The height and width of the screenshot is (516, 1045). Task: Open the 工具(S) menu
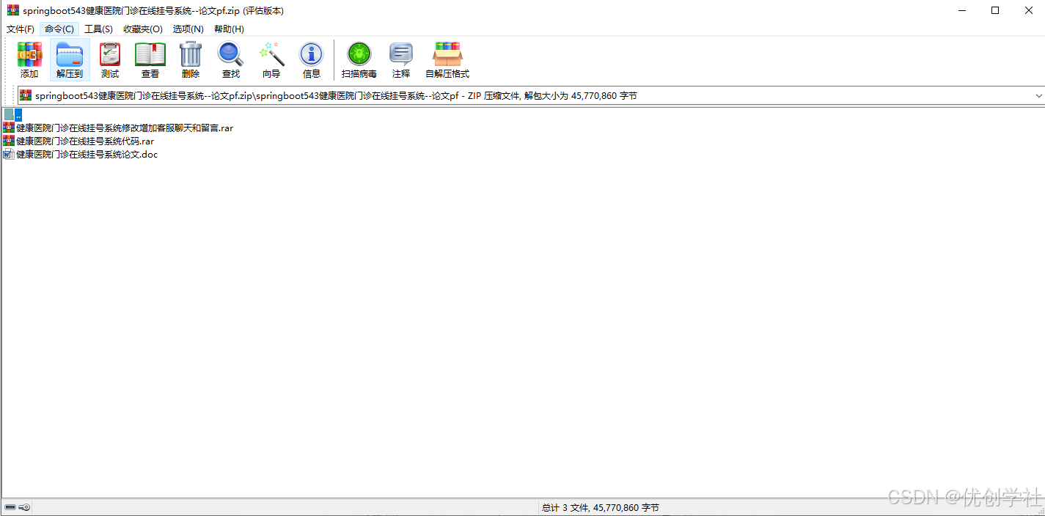tap(98, 29)
